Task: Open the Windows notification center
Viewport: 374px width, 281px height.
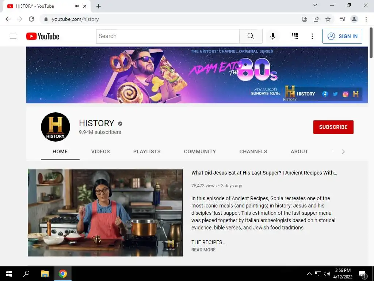Action: coord(362,274)
